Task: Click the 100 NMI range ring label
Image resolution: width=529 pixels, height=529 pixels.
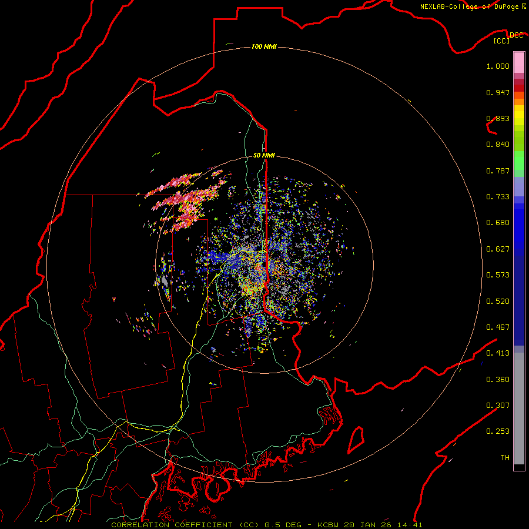Action: pyautogui.click(x=264, y=46)
